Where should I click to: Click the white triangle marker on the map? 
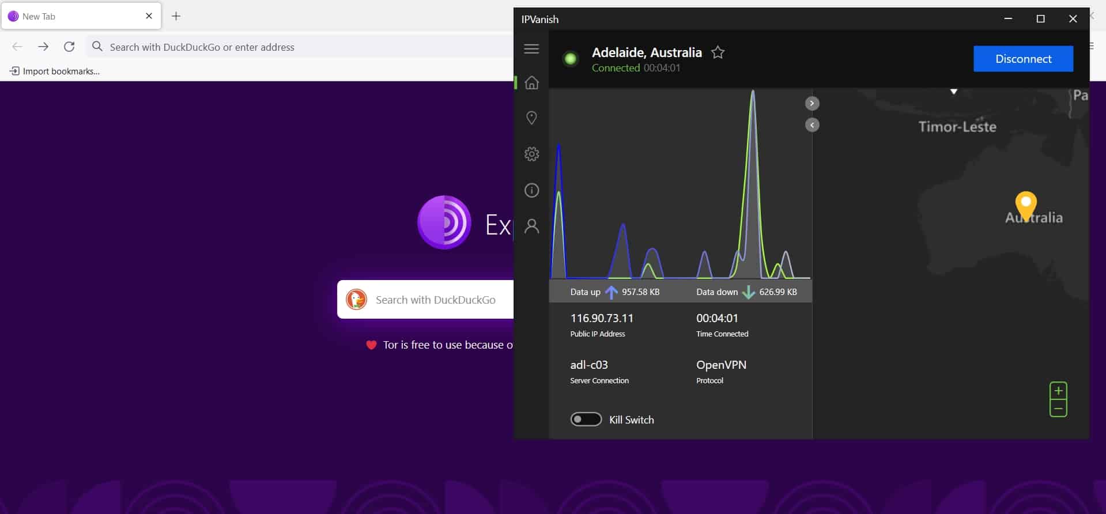coord(954,92)
